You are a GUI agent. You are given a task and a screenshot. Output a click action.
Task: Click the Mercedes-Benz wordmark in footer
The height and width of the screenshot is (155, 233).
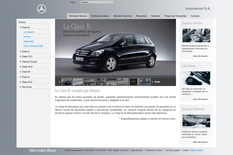click(43, 150)
